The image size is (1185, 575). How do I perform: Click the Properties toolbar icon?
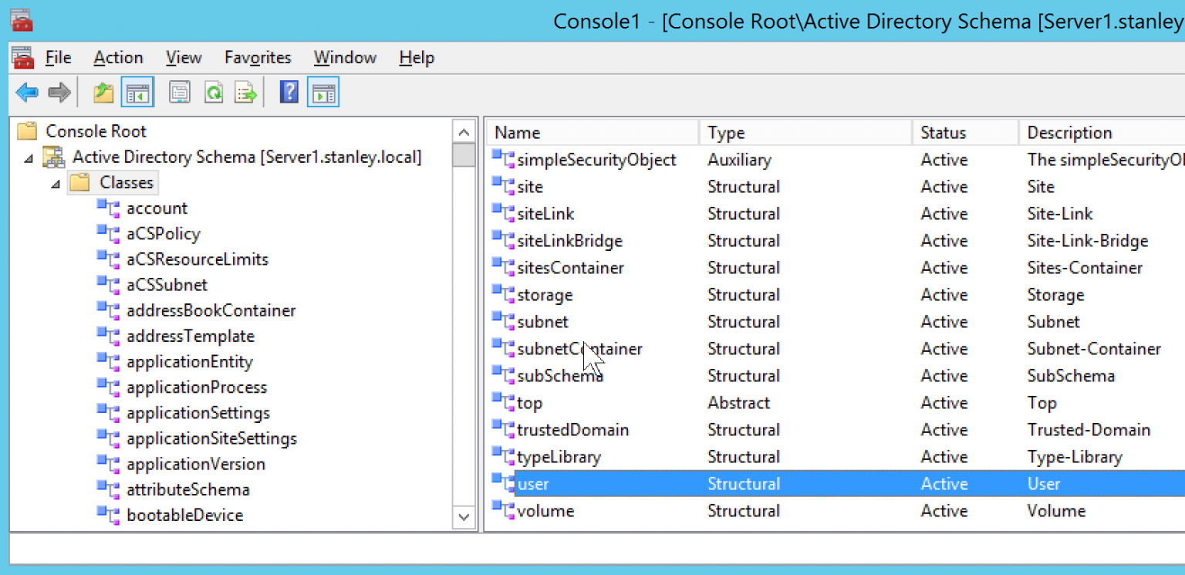click(x=180, y=93)
